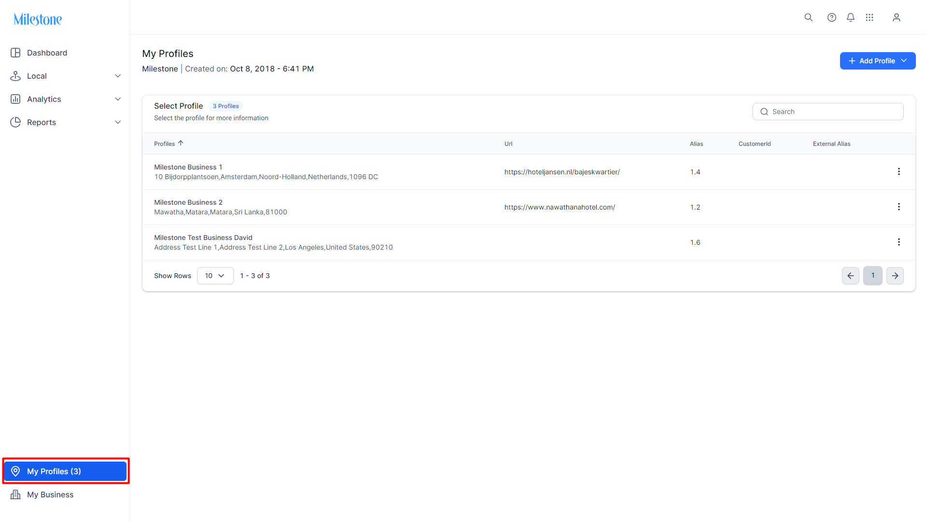927x521 pixels.
Task: Open the notifications bell
Action: (851, 17)
